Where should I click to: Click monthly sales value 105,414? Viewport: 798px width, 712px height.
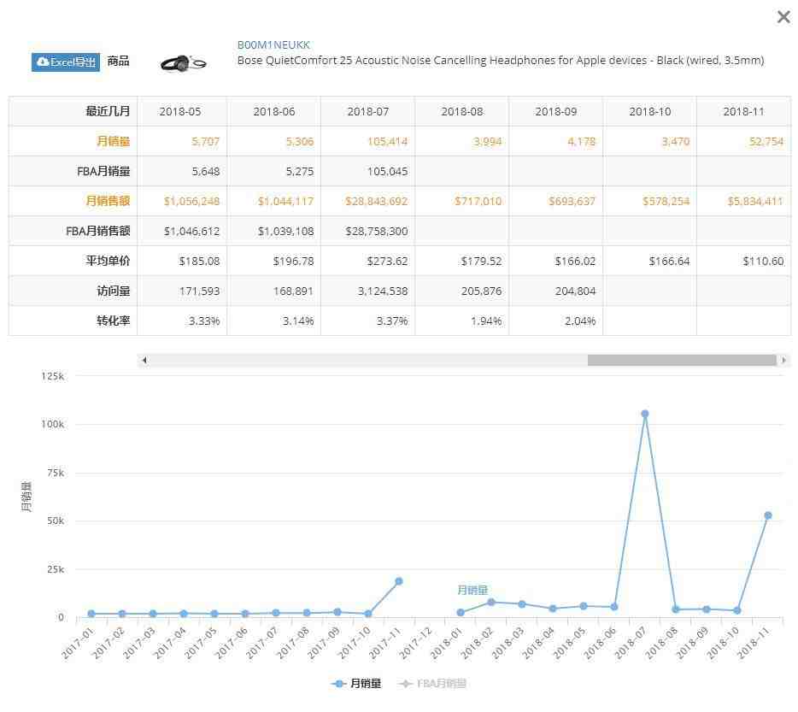coord(387,142)
